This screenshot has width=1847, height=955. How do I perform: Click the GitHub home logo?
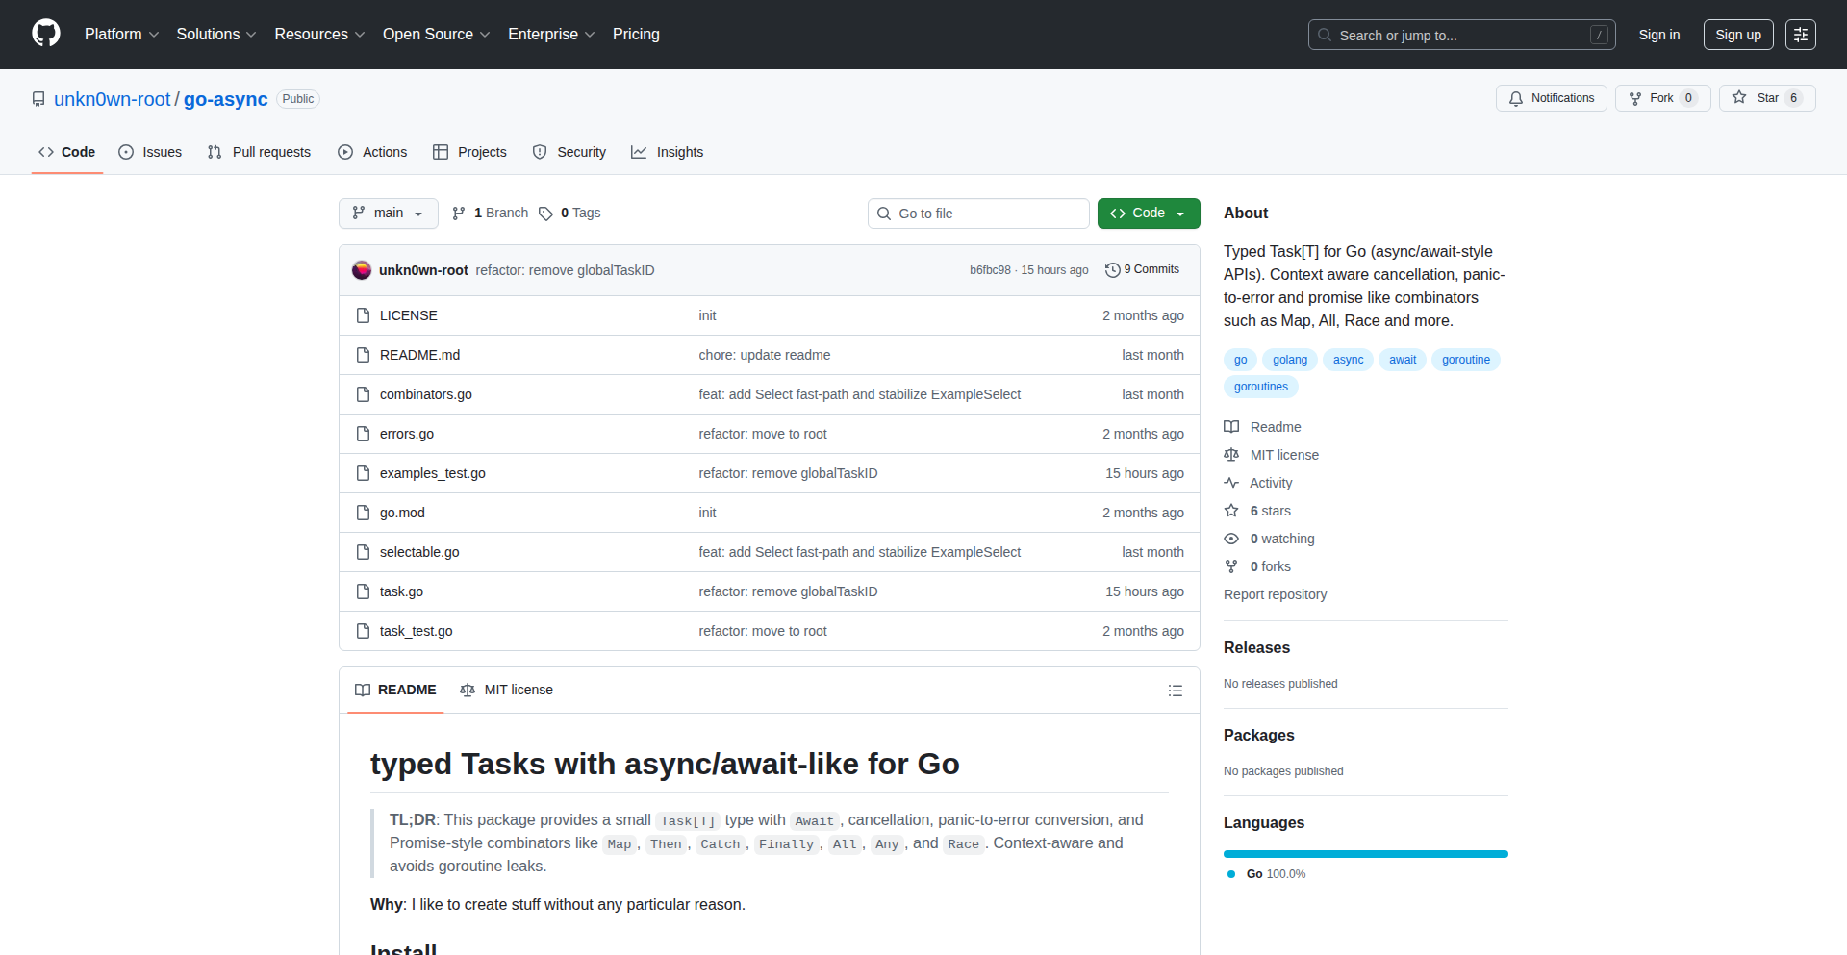(x=44, y=34)
